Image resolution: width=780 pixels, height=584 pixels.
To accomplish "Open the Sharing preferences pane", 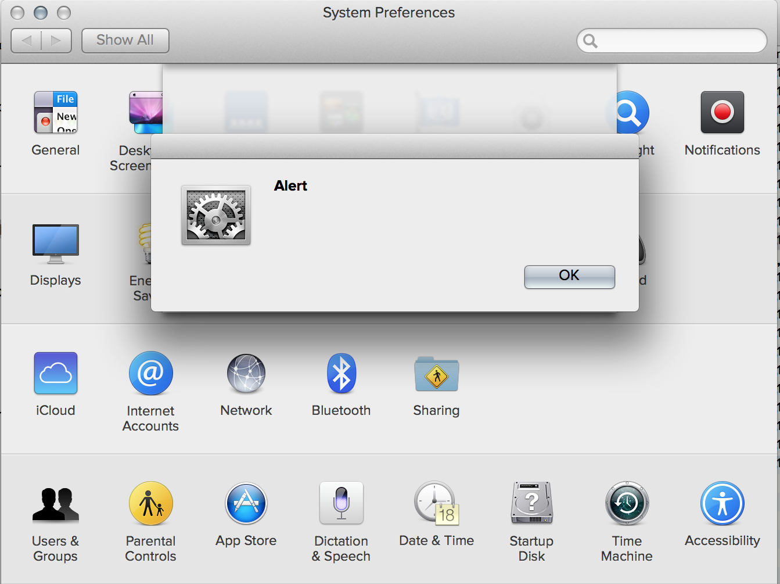I will tap(437, 374).
